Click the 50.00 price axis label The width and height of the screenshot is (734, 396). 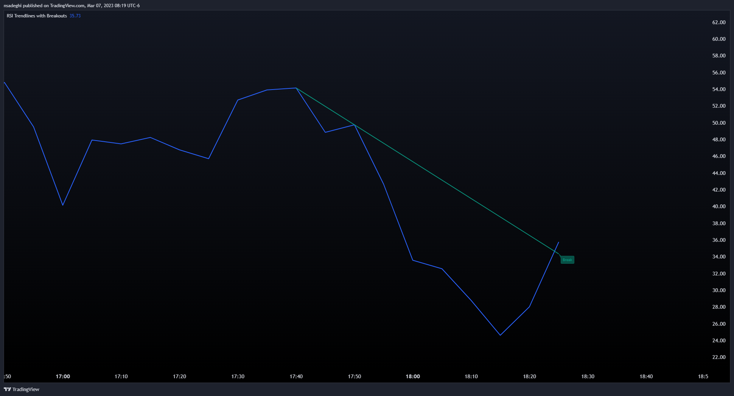point(719,123)
